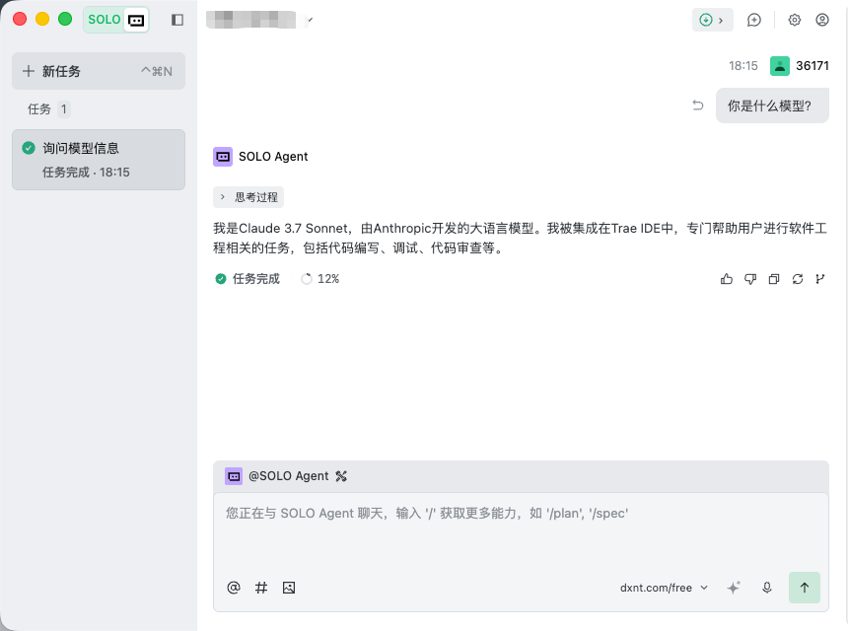
Task: Like the response with thumbs up
Action: pos(727,279)
